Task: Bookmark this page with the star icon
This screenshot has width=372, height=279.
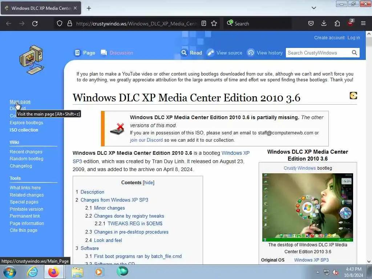Action: [214, 24]
